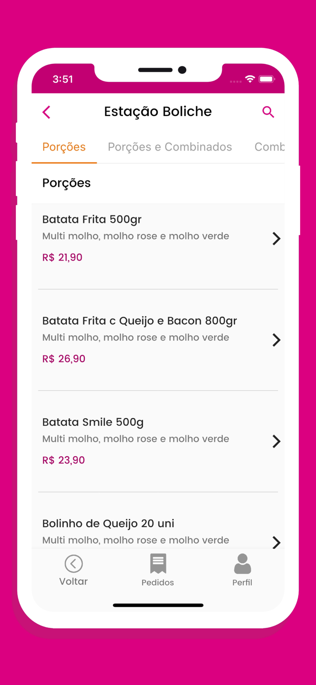The image size is (316, 685).
Task: Tap the Perfil person icon
Action: click(242, 564)
